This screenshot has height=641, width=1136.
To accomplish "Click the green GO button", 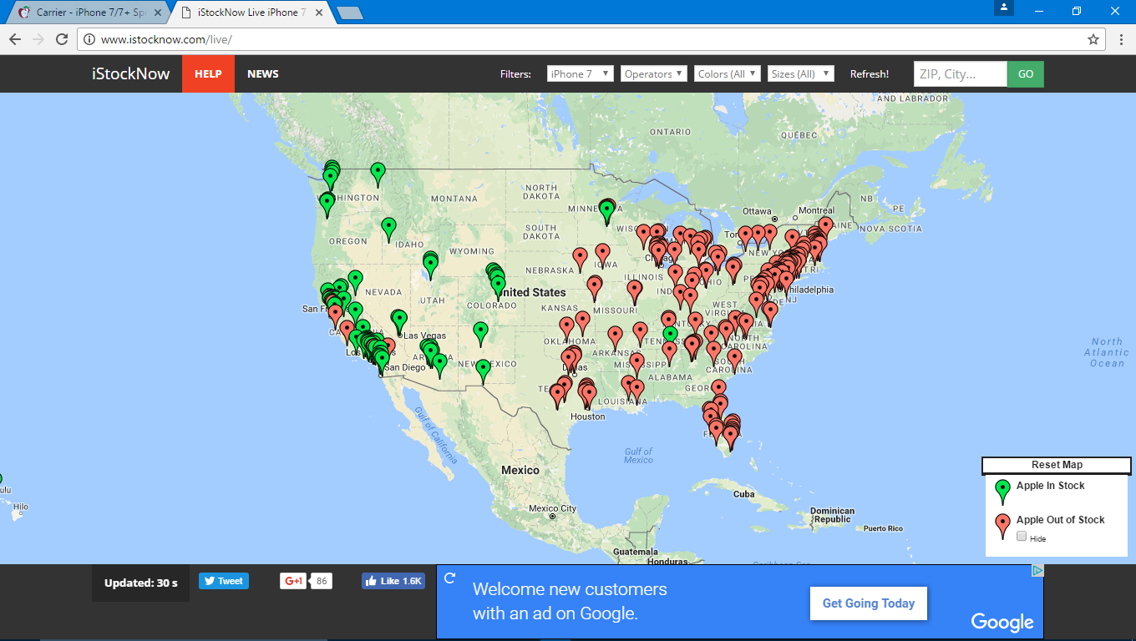I will (x=1026, y=73).
